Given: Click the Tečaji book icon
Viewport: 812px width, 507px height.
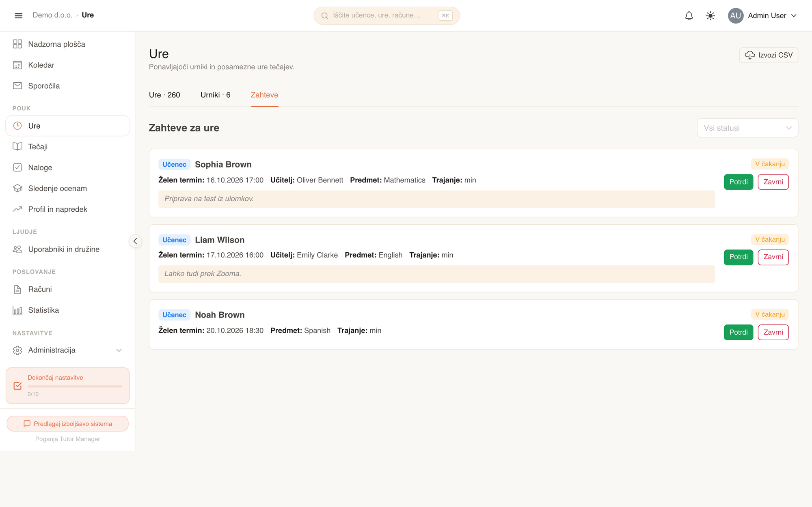Looking at the screenshot, I should pyautogui.click(x=17, y=146).
